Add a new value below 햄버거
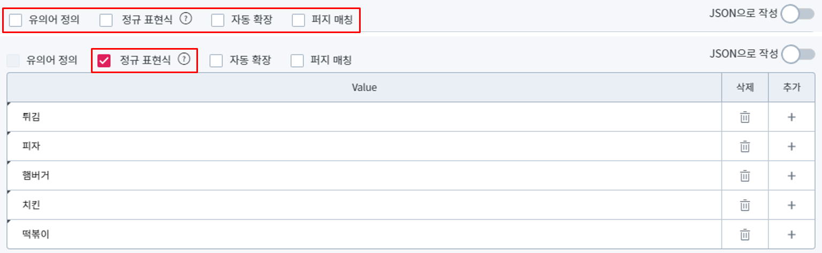822x253 pixels. (792, 176)
